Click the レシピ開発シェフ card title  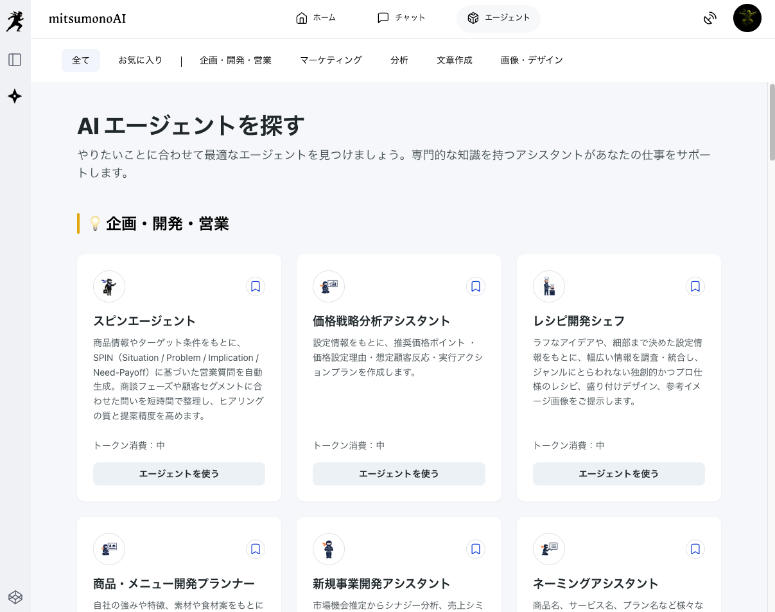point(579,321)
